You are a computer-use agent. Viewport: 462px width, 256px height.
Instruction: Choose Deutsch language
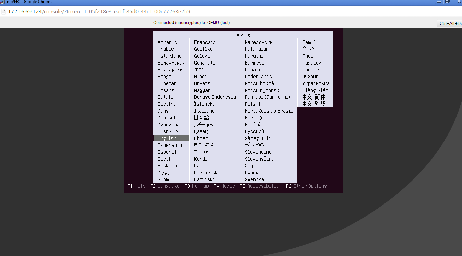click(x=167, y=118)
